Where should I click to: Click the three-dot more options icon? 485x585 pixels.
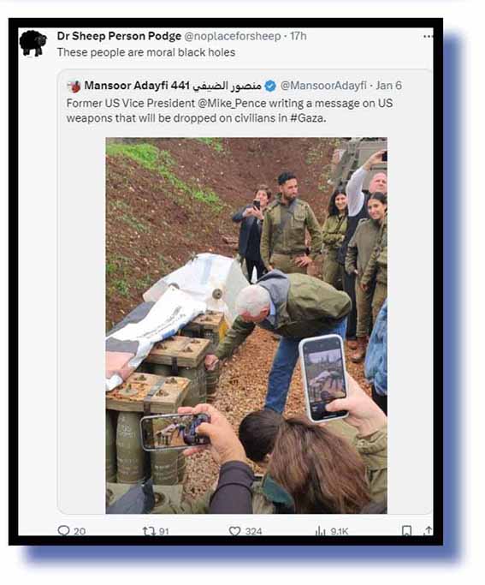428,36
